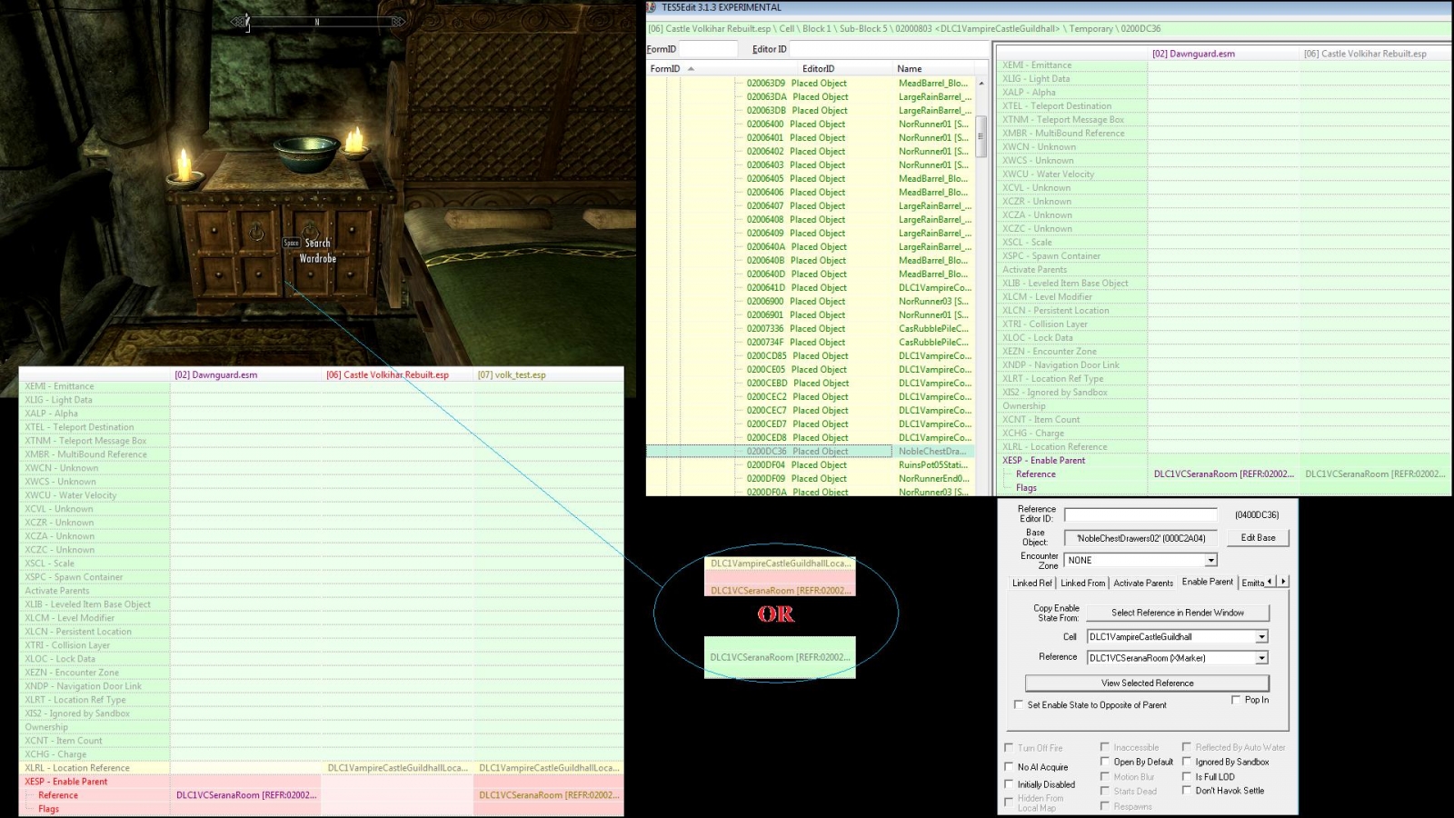The width and height of the screenshot is (1454, 818).
Task: Click the Reference Editor ID text box
Action: pyautogui.click(x=1140, y=514)
